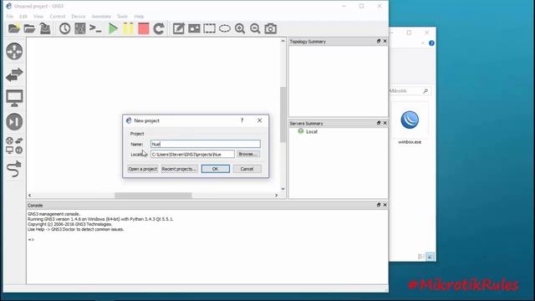
Task: Close the New project dialog
Action: click(x=260, y=120)
